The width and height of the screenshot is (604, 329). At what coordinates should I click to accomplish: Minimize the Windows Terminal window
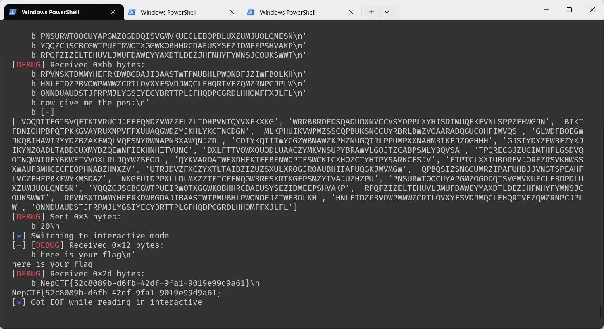coord(546,10)
